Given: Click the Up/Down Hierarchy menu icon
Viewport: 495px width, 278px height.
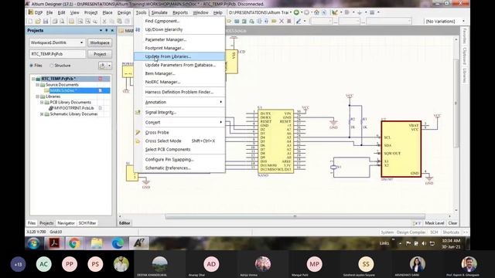Looking at the screenshot, I should tap(138, 29).
